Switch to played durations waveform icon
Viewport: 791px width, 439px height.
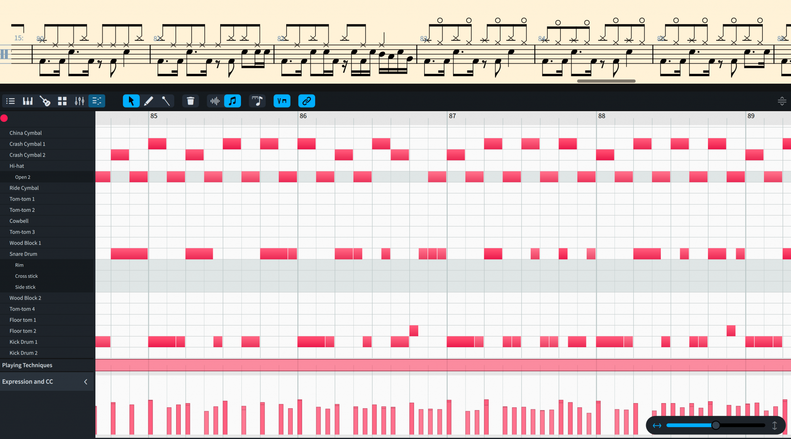point(215,101)
